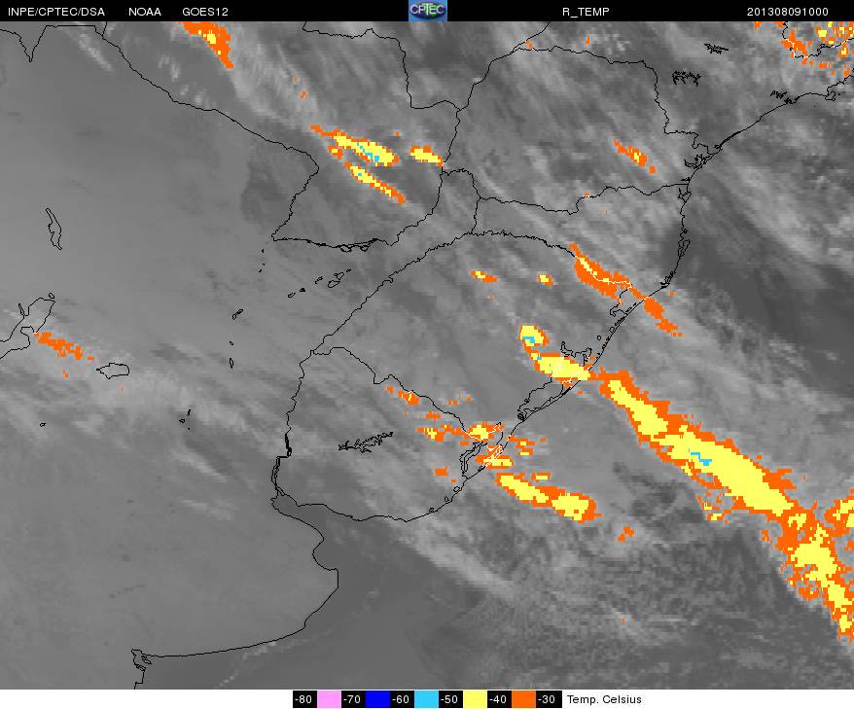
Task: Click the cyan legend color swatch
Action: 426,699
